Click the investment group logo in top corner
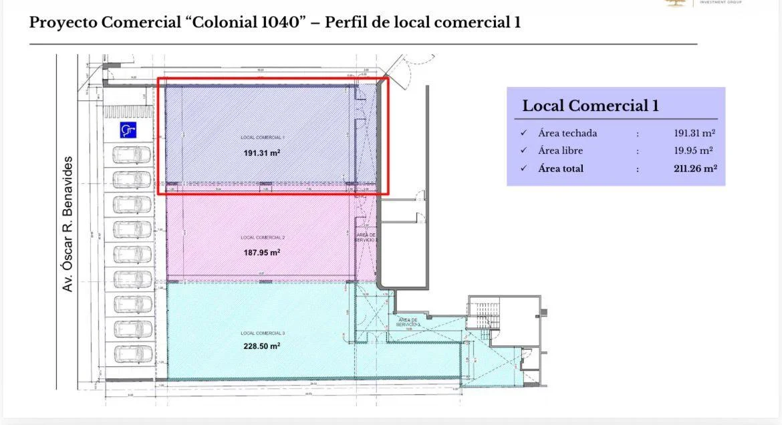This screenshot has width=782, height=425. 675,3
